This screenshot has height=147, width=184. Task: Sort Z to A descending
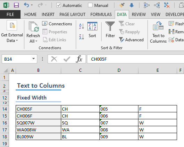81,37
